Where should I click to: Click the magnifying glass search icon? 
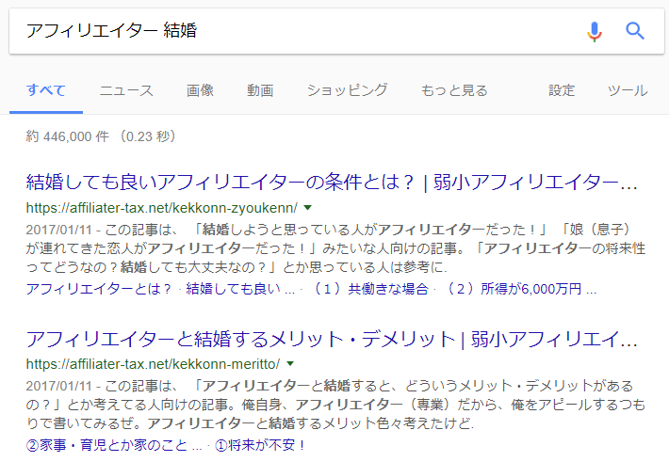pos(635,31)
